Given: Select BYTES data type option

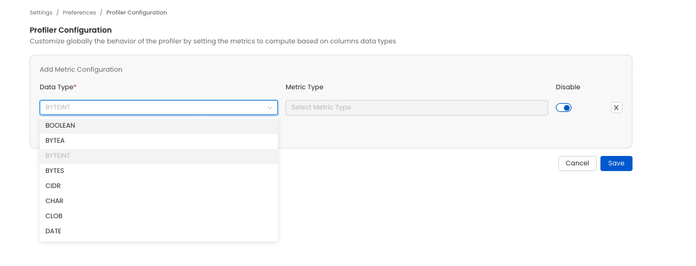Looking at the screenshot, I should tap(55, 170).
